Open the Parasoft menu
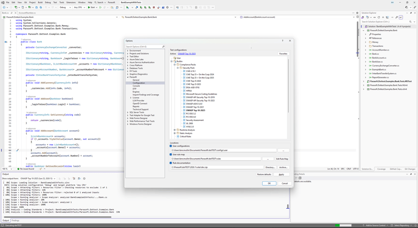This screenshot has width=418, height=228. click(111, 2)
